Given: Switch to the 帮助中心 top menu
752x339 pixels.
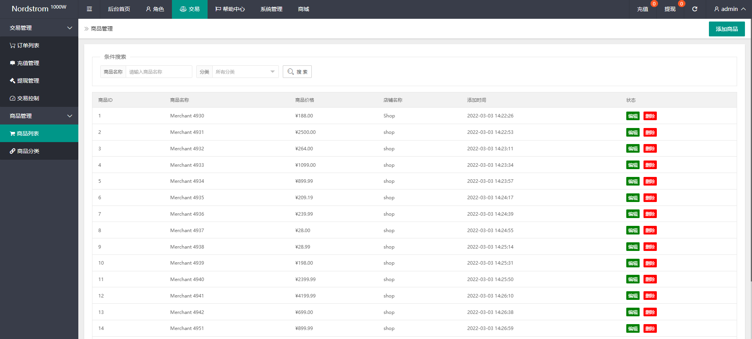Looking at the screenshot, I should (230, 9).
